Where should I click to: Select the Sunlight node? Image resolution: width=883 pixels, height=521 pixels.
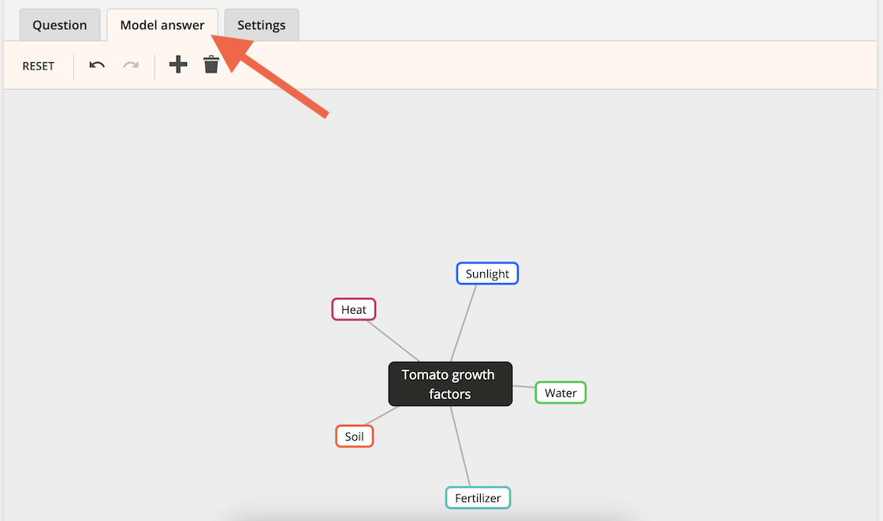487,274
